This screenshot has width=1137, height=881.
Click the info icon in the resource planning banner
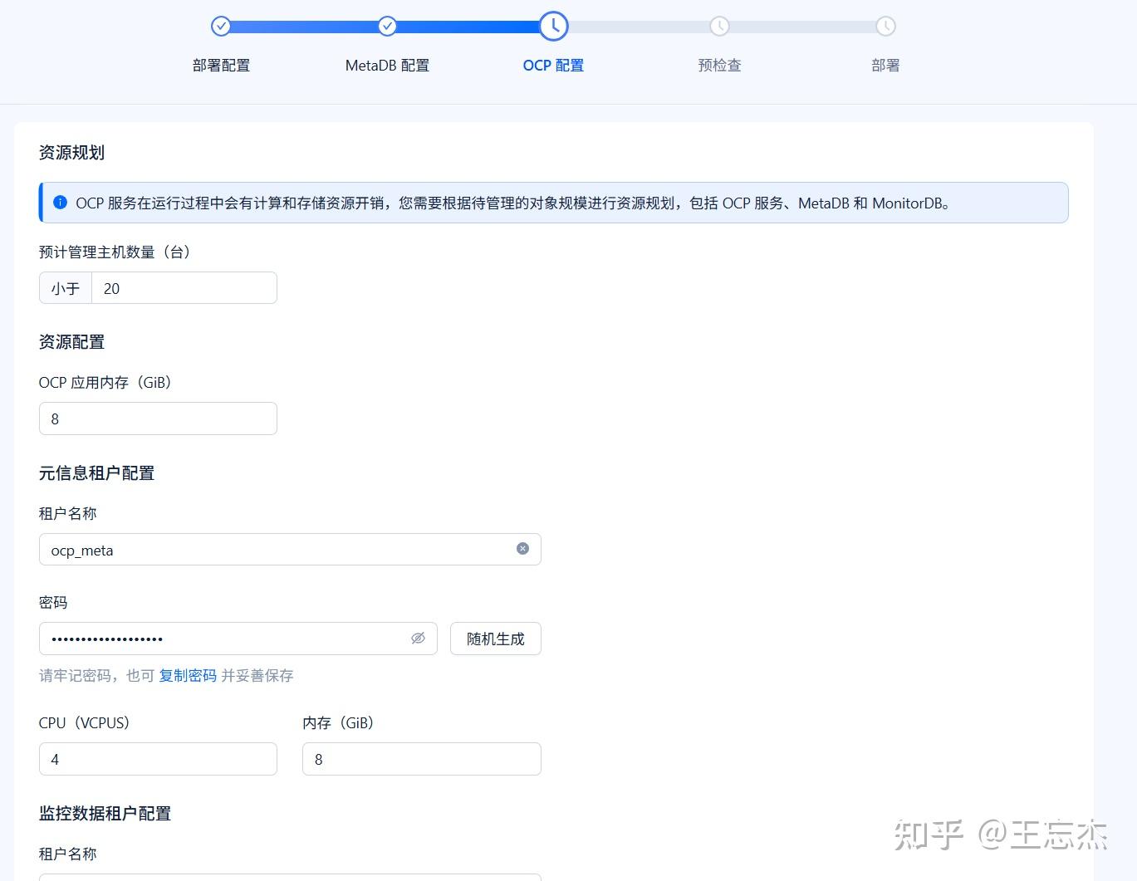(x=60, y=202)
